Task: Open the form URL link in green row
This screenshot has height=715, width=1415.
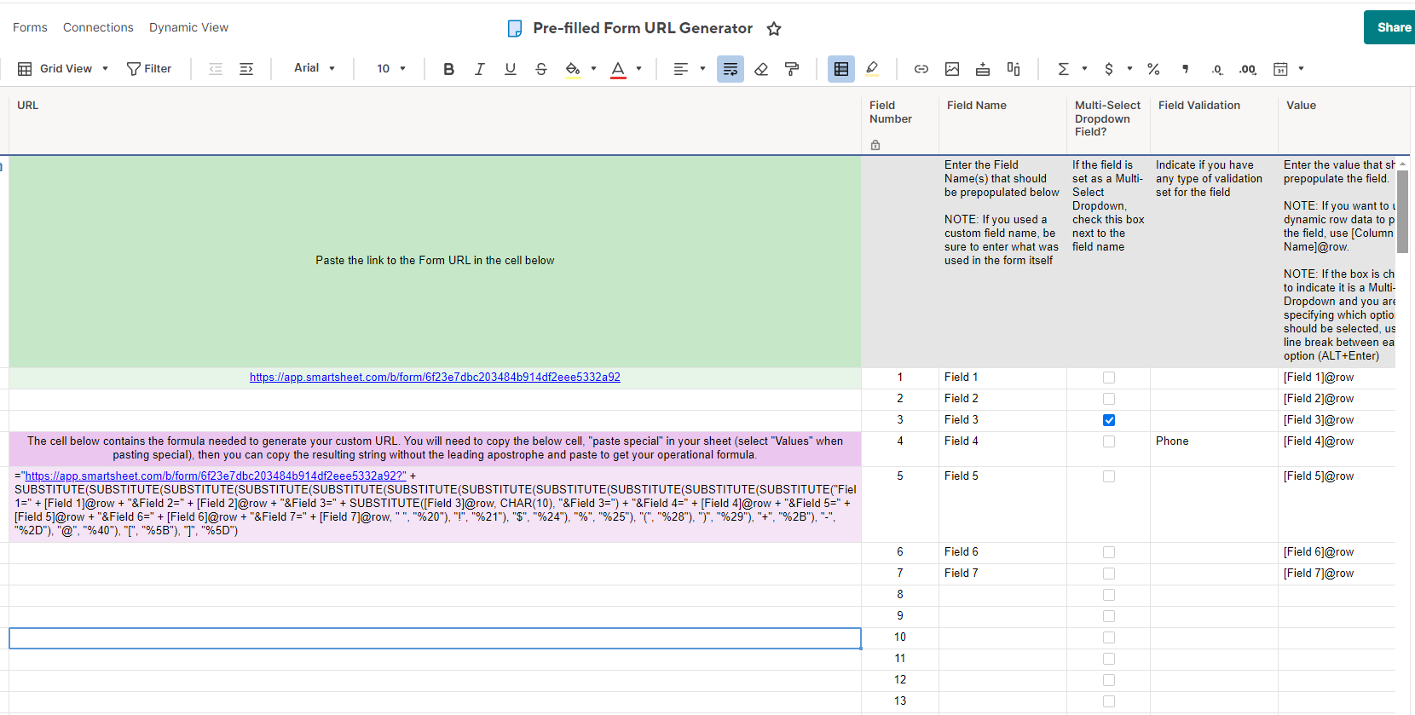Action: [x=435, y=378]
